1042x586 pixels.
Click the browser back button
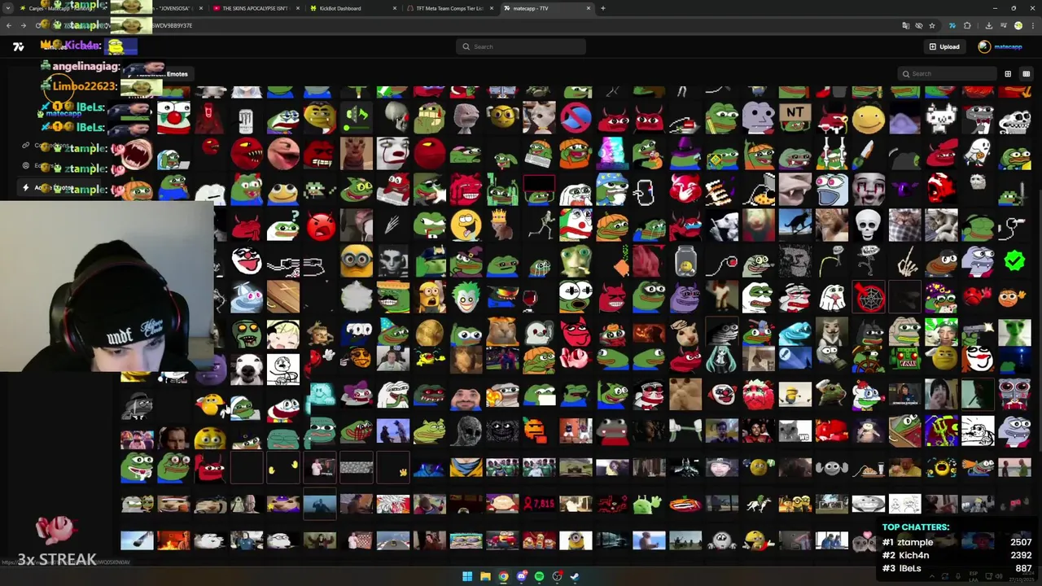point(9,25)
